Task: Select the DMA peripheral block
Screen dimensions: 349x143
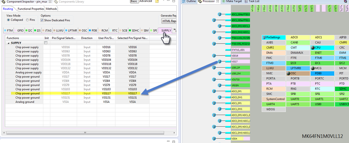Action: [274, 53]
